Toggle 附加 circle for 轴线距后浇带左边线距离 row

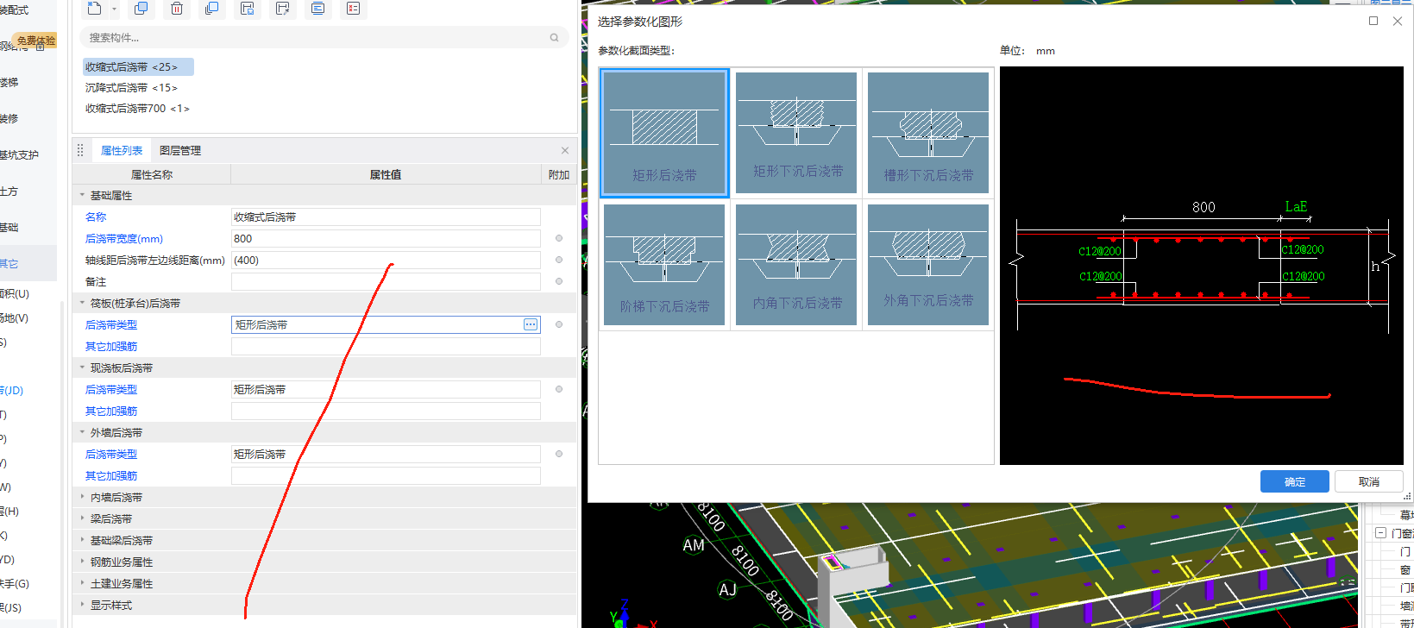click(x=559, y=260)
